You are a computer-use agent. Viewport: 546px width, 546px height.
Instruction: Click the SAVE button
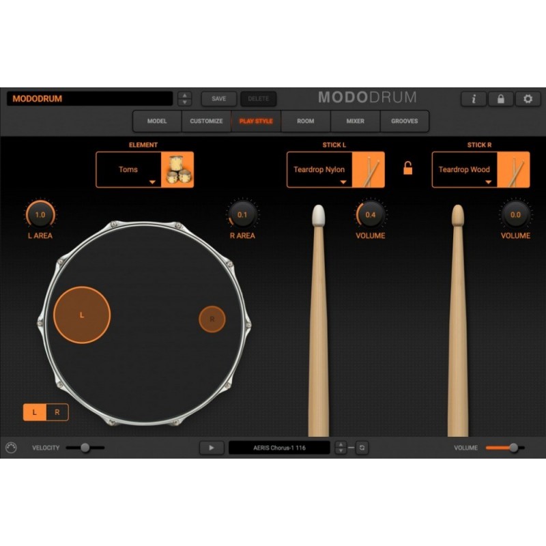pos(218,98)
